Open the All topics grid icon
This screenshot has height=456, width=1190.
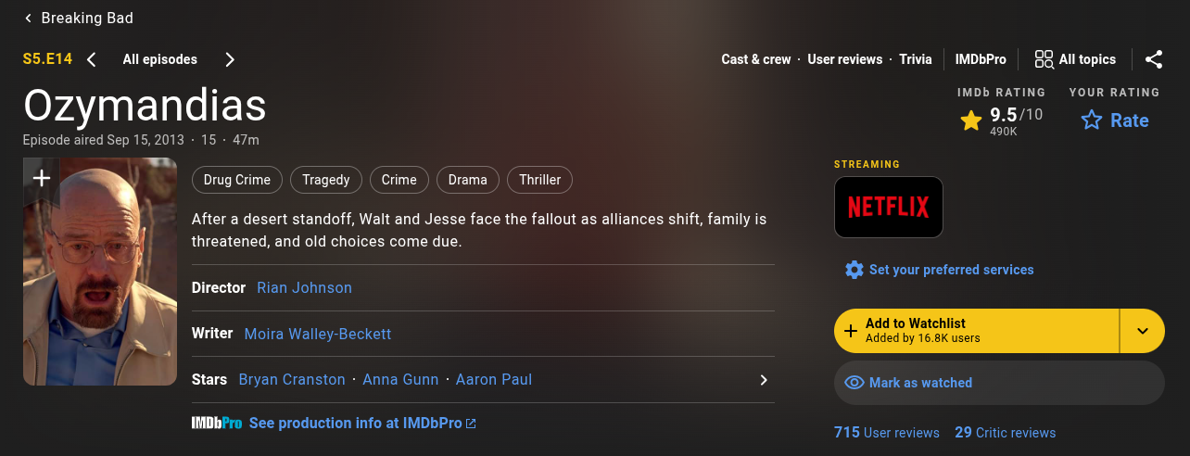(x=1044, y=59)
